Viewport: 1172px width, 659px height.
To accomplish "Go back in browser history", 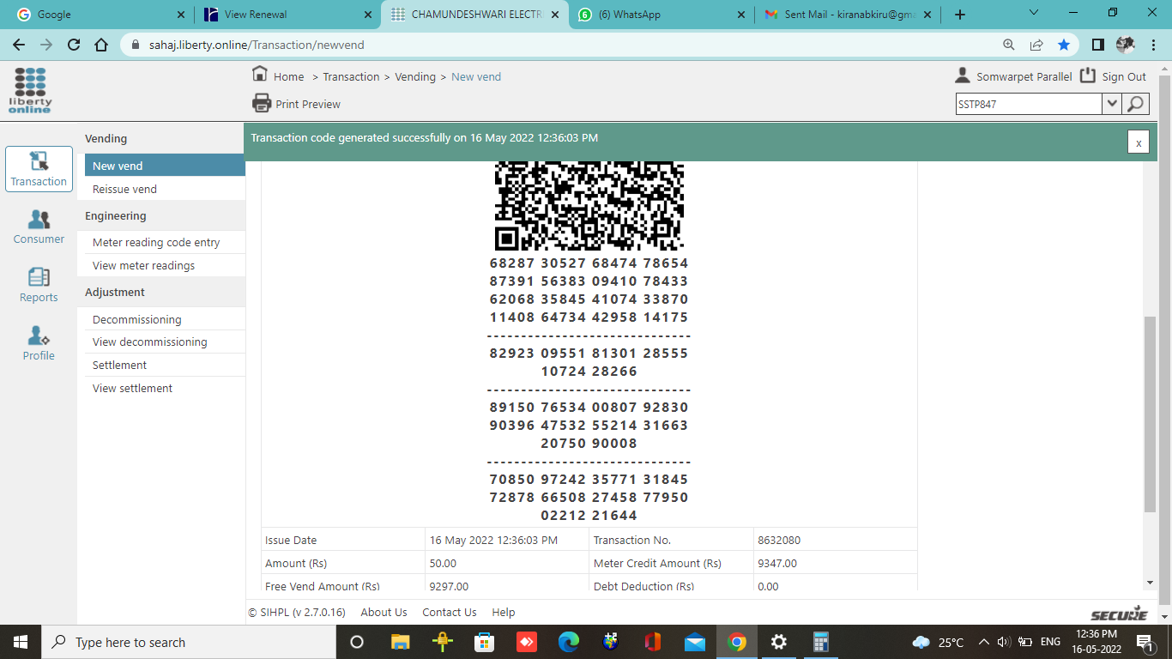I will (x=19, y=45).
